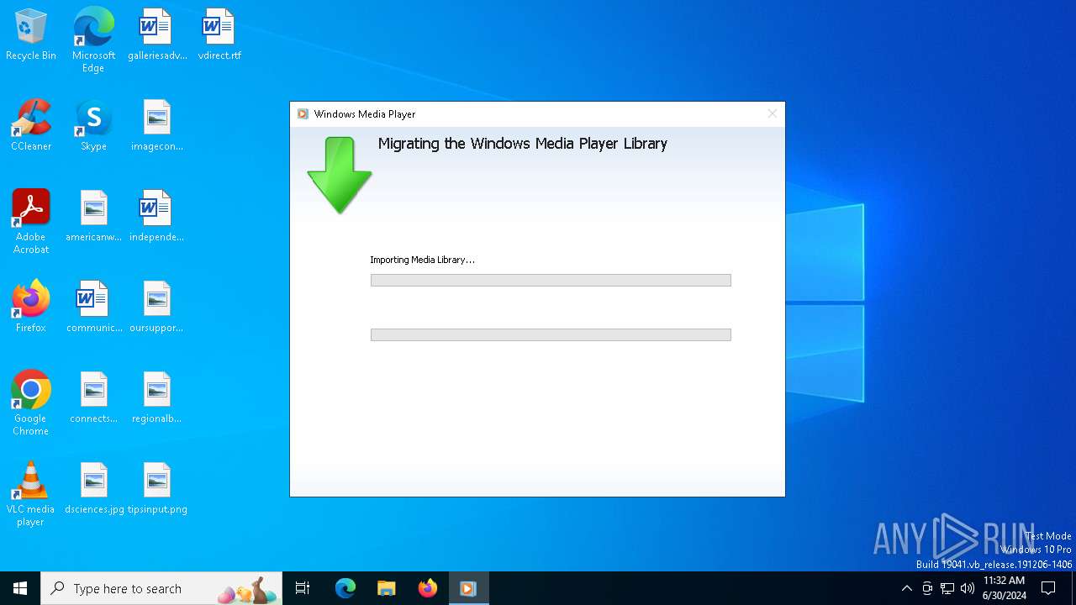
Task: Click the Meet Now tray icon
Action: coord(927,588)
